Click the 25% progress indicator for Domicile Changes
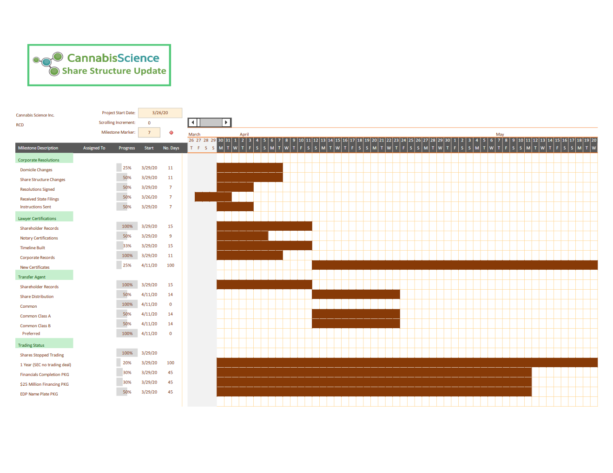The width and height of the screenshot is (613, 473). tap(124, 168)
